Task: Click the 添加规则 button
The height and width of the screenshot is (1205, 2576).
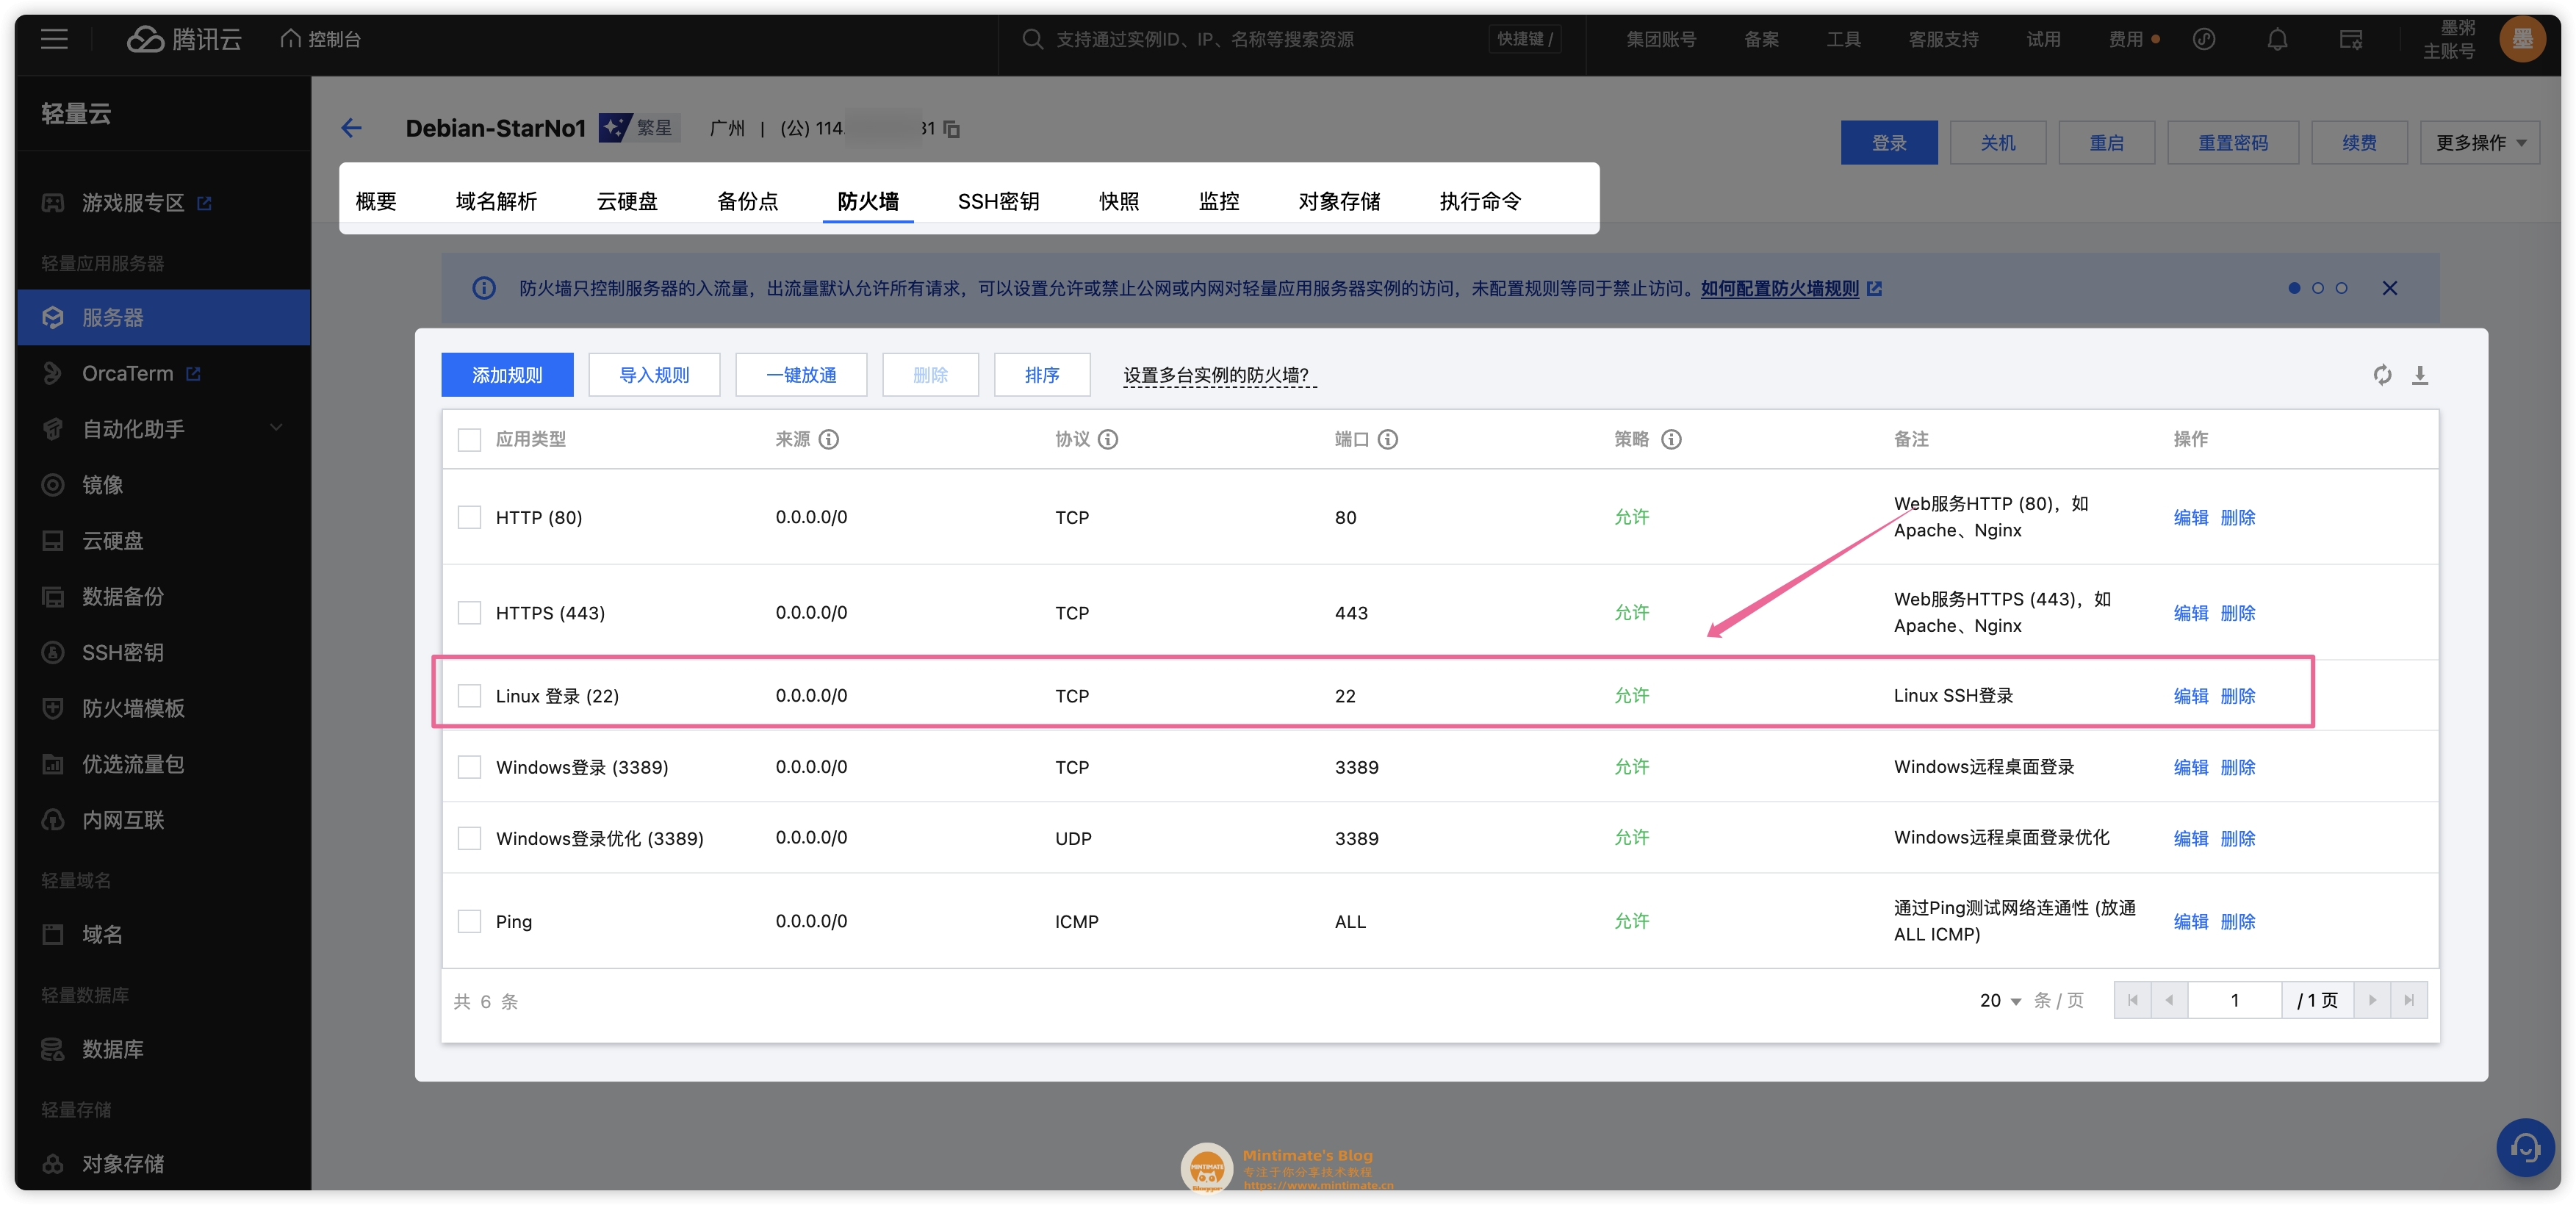Action: [x=507, y=375]
